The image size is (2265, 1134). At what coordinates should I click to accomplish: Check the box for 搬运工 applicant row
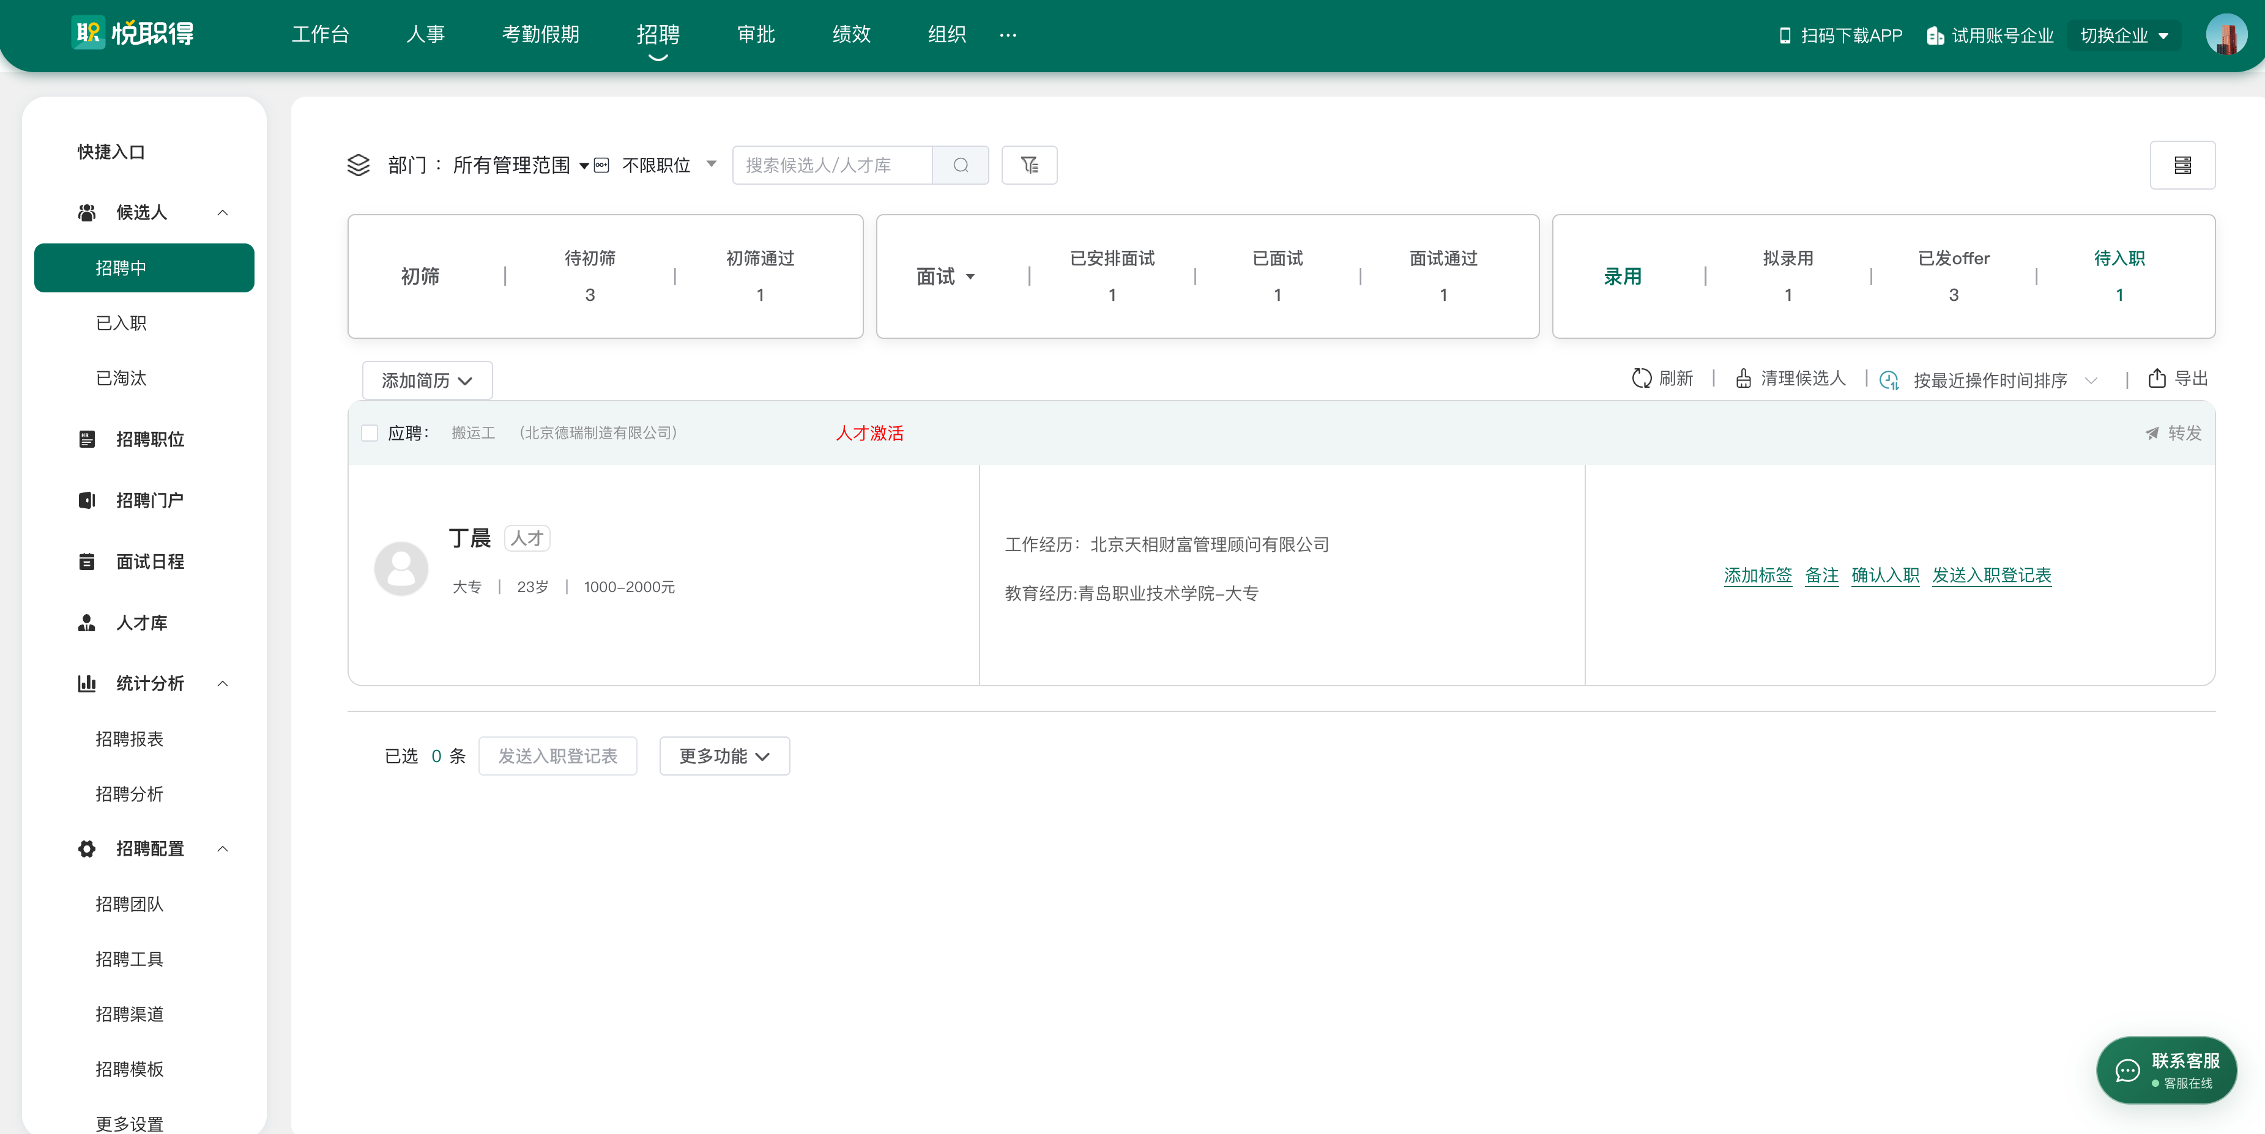click(370, 434)
